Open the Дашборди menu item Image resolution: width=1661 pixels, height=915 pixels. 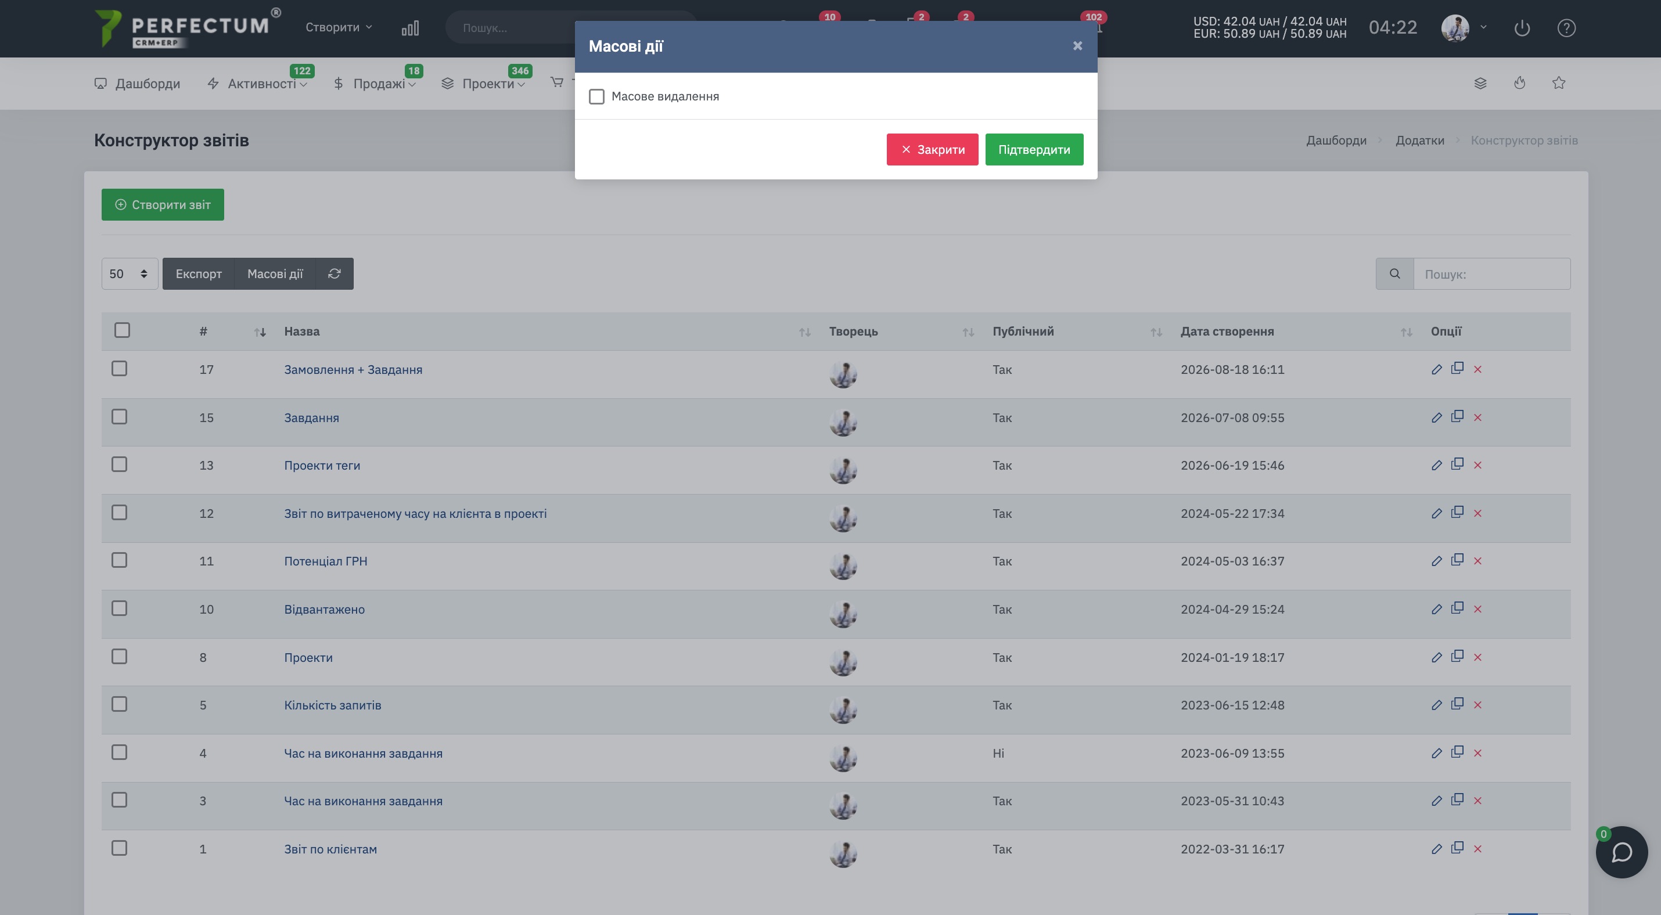(136, 83)
